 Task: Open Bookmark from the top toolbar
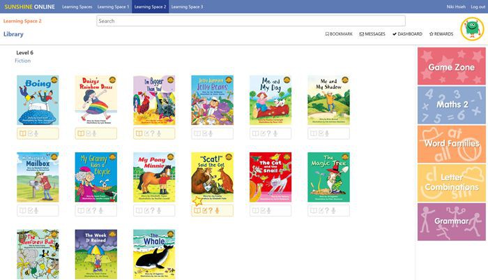point(339,34)
